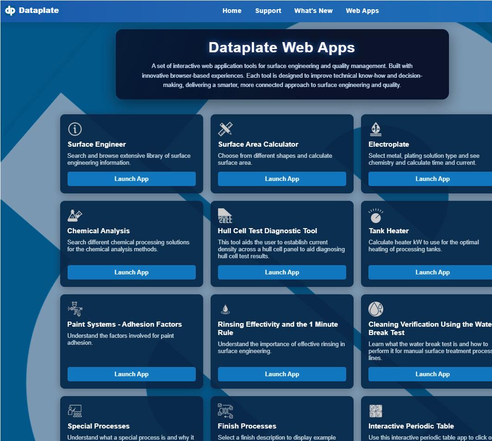Click the Cleaning Verification water drops icon
The height and width of the screenshot is (441, 492).
375,309
